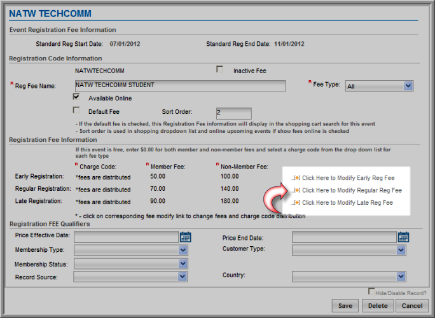Click the Delete button
Screen dimensions: 435x318
378,306
